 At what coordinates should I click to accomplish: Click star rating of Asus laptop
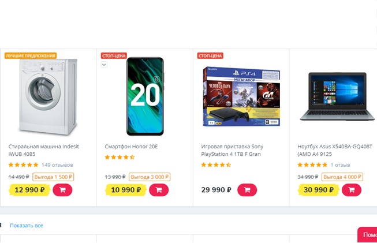pyautogui.click(x=312, y=165)
